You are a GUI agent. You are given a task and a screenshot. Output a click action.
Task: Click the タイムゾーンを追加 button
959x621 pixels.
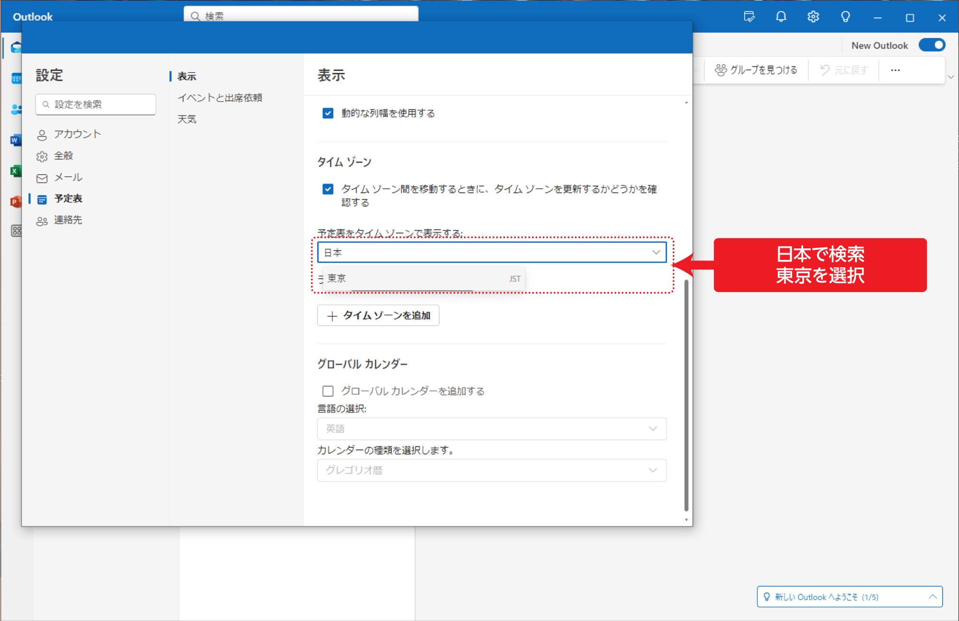point(378,316)
